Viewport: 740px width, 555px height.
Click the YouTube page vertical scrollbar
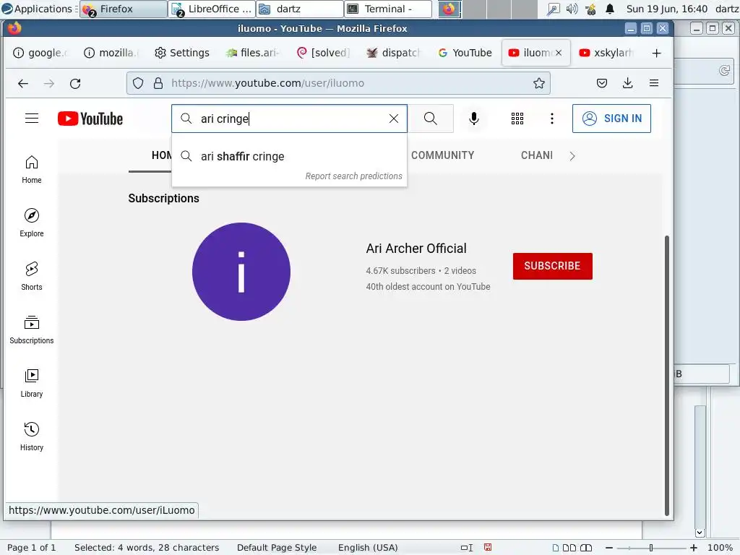[x=667, y=375]
